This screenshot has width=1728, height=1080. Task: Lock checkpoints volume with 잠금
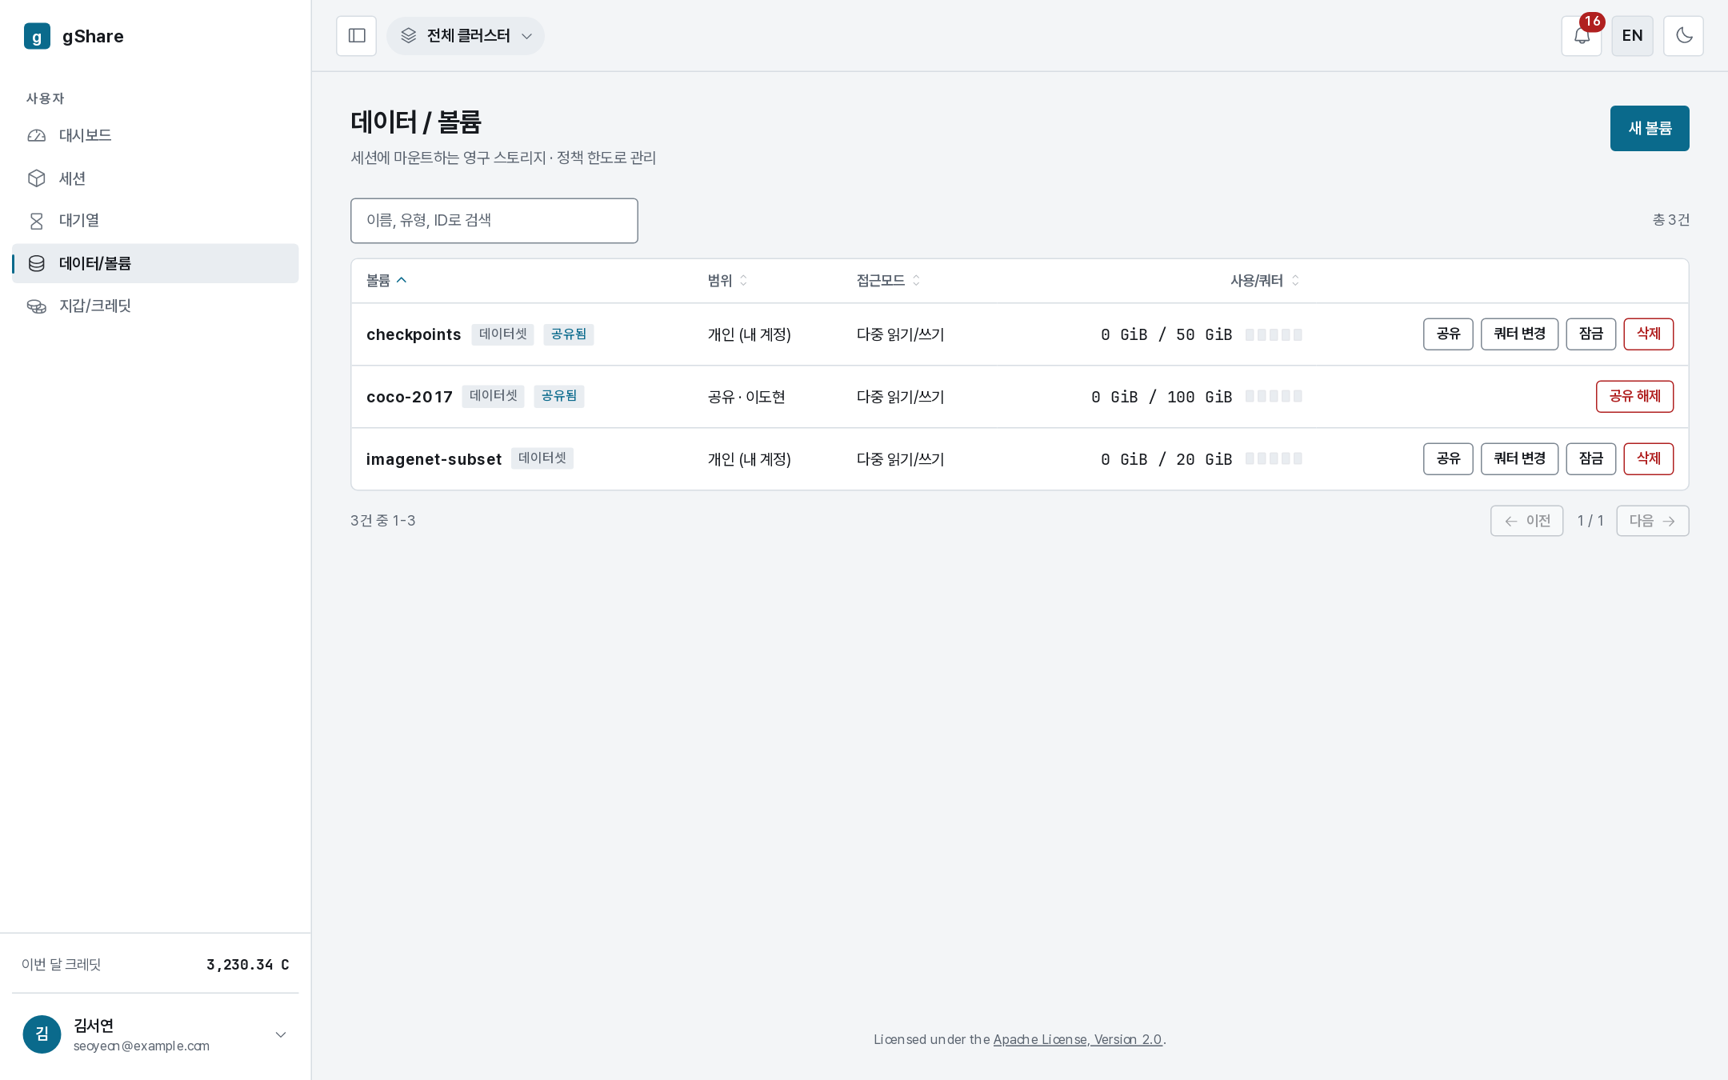coord(1590,334)
